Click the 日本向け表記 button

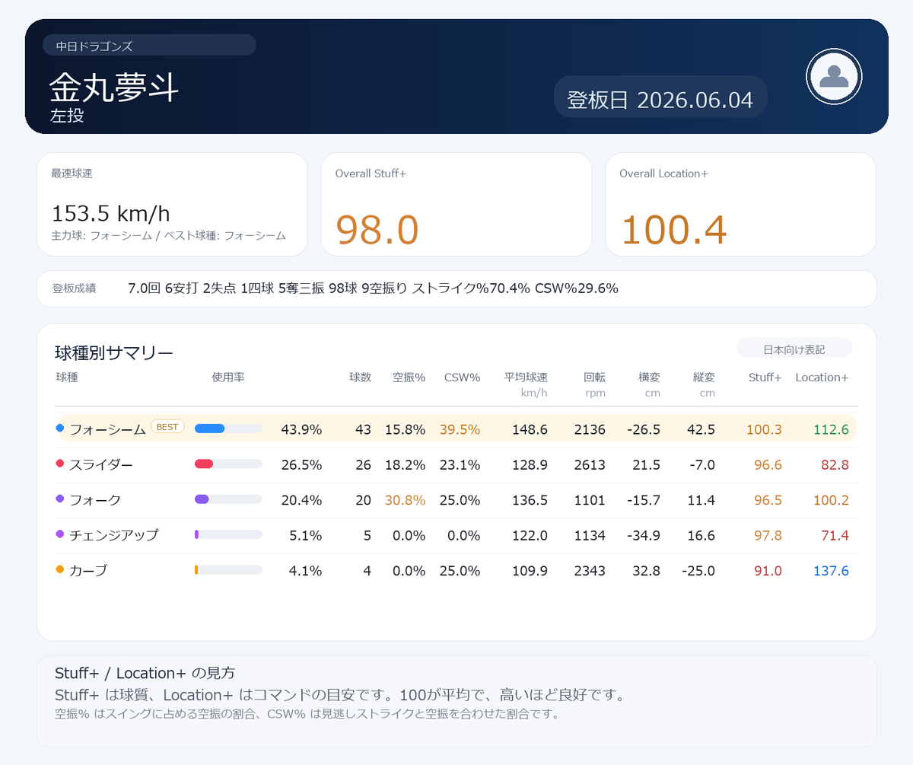point(794,349)
